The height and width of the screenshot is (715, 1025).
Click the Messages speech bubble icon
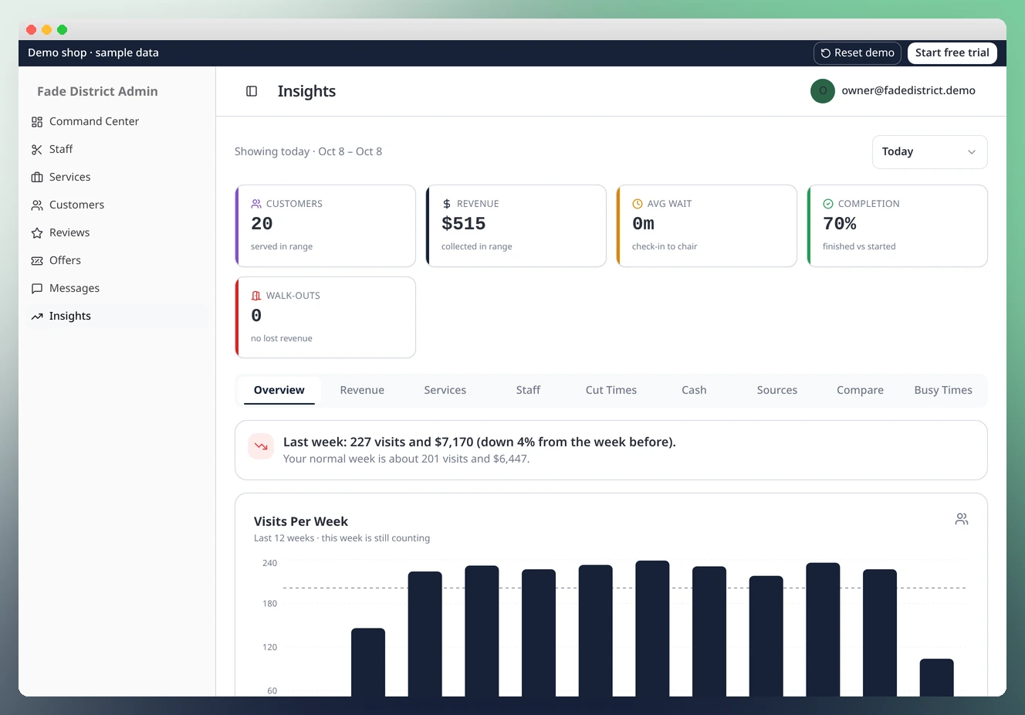37,289
